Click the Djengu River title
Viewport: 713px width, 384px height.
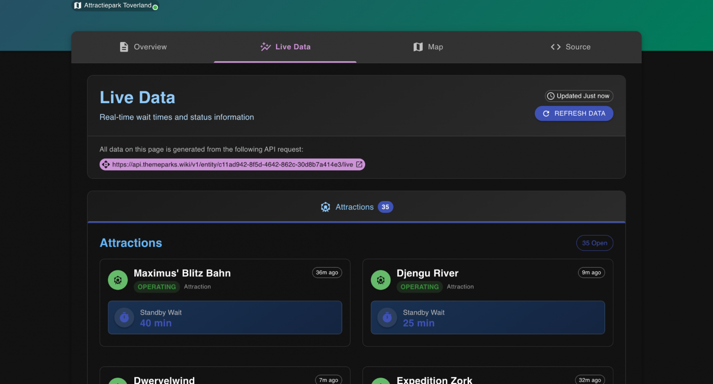click(x=427, y=273)
